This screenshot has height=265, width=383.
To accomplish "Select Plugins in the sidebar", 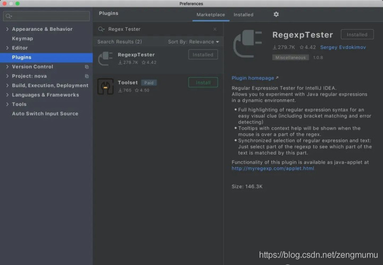I will click(46, 57).
